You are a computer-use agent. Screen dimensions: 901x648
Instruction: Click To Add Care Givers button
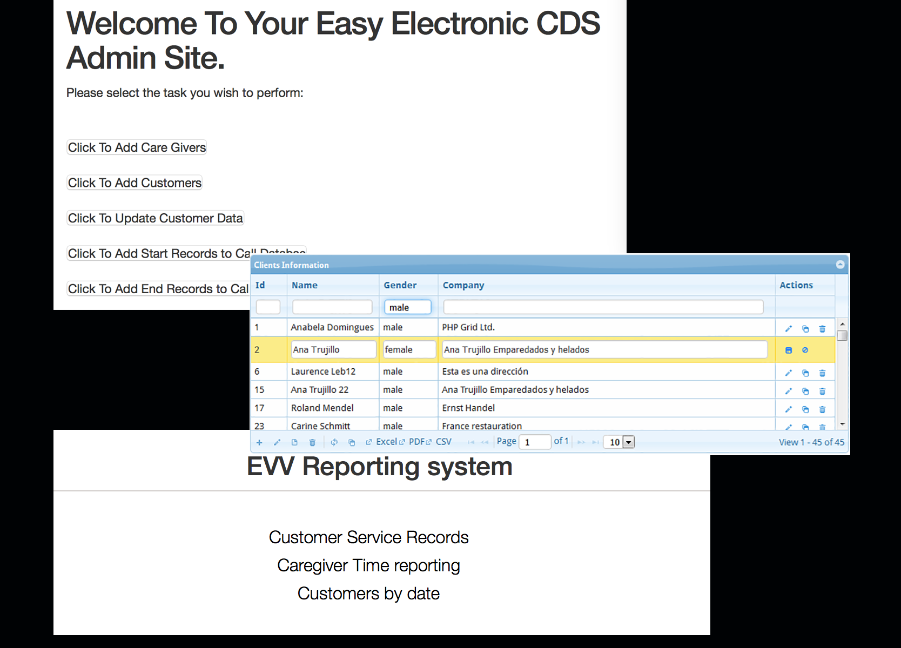click(137, 147)
